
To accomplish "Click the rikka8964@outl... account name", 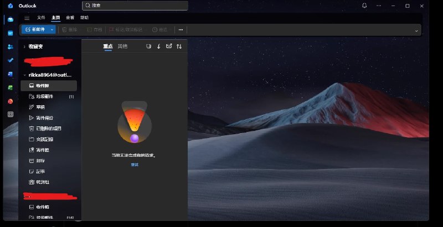I will [50, 75].
